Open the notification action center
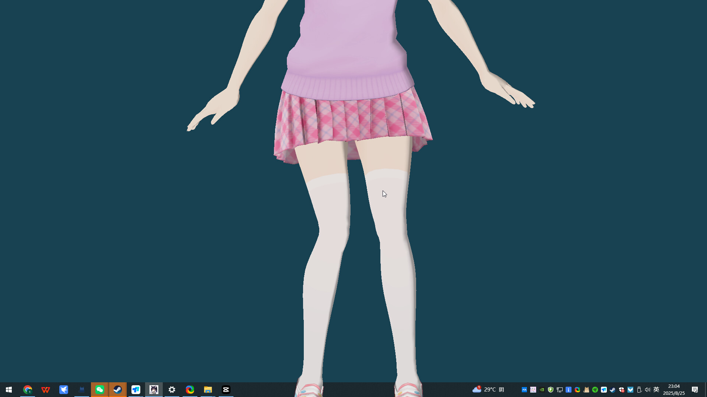The width and height of the screenshot is (707, 397). click(695, 390)
